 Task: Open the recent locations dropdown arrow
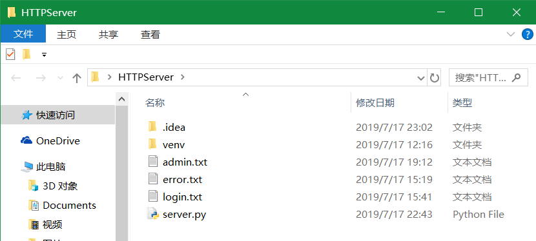point(61,78)
